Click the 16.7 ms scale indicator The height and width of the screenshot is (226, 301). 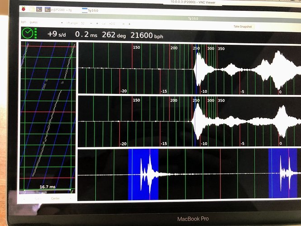pos(47,186)
